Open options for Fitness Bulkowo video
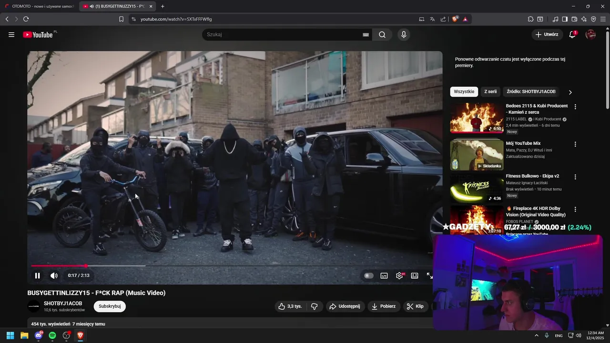Image resolution: width=610 pixels, height=343 pixels. tap(575, 177)
